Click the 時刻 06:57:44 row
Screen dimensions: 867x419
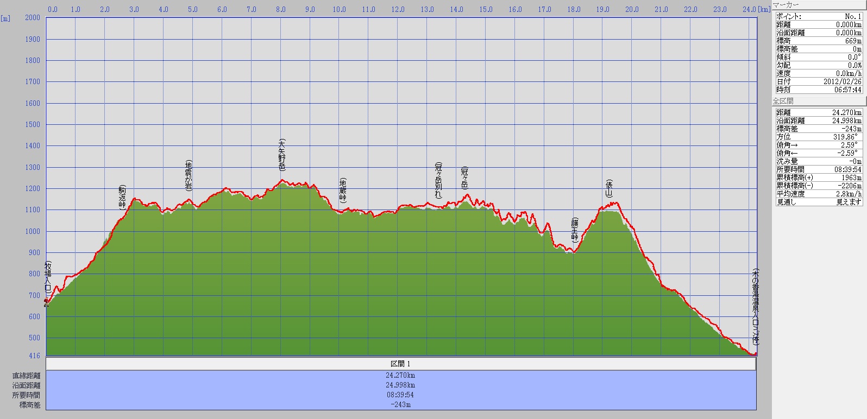pyautogui.click(x=819, y=90)
